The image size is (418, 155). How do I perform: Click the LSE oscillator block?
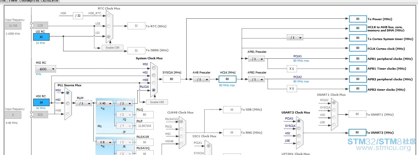tap(40, 25)
